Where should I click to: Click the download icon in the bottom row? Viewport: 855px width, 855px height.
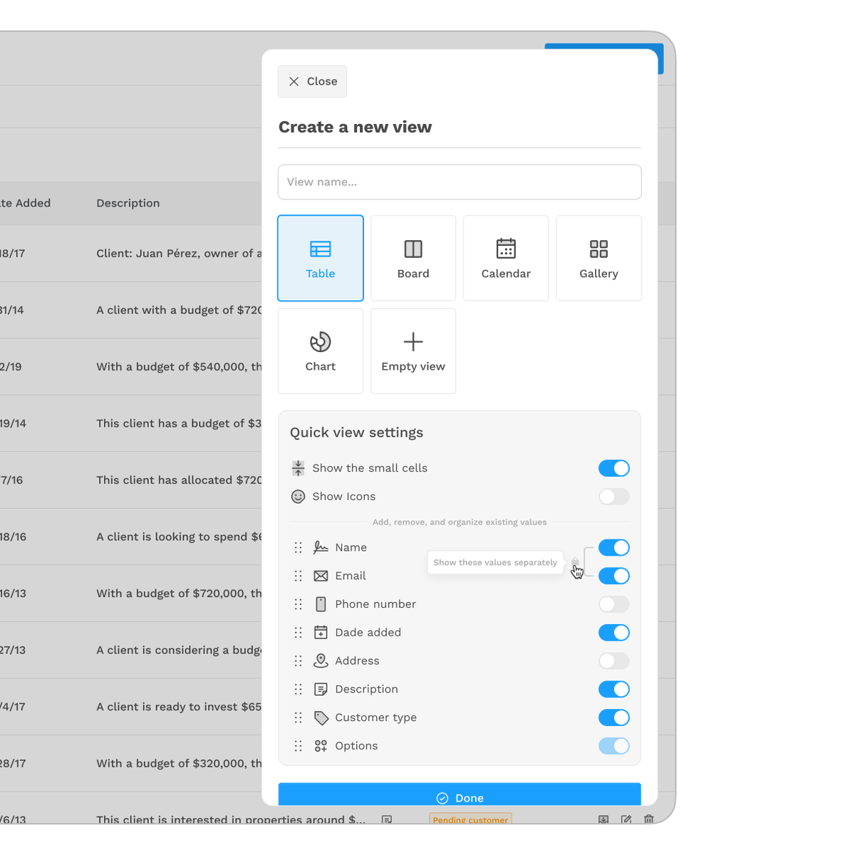coord(603,819)
